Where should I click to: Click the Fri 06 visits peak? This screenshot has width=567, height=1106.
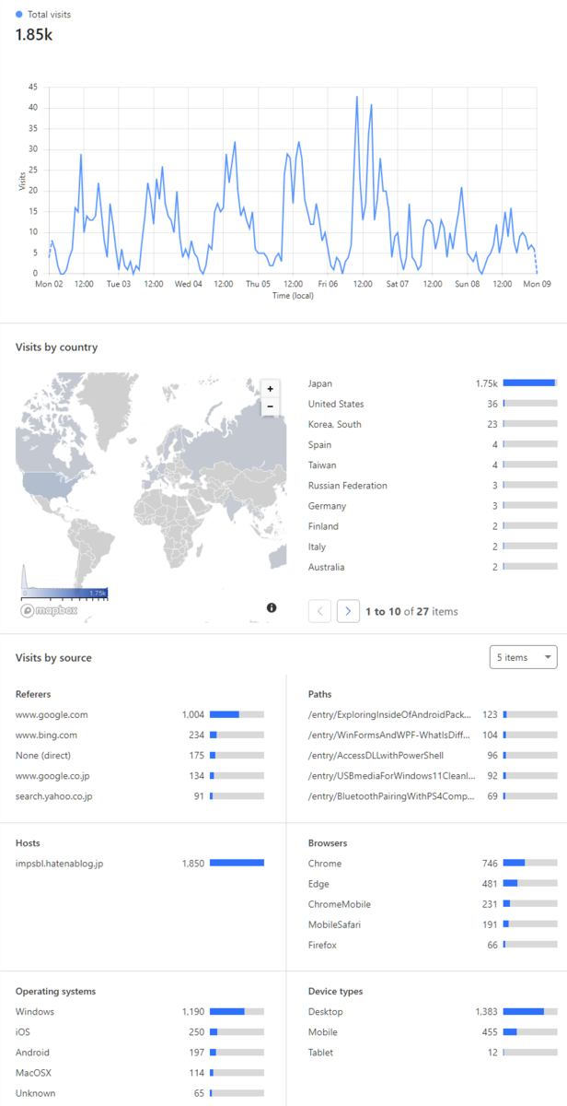click(357, 96)
